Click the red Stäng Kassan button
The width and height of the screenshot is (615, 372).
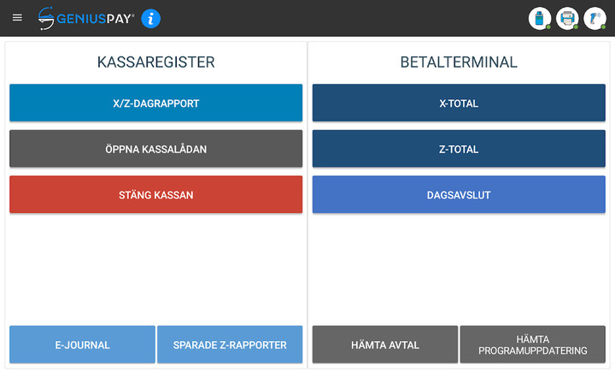[x=155, y=195]
